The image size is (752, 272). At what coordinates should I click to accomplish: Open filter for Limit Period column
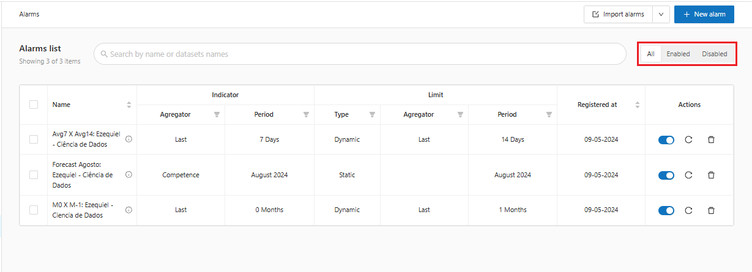point(549,115)
